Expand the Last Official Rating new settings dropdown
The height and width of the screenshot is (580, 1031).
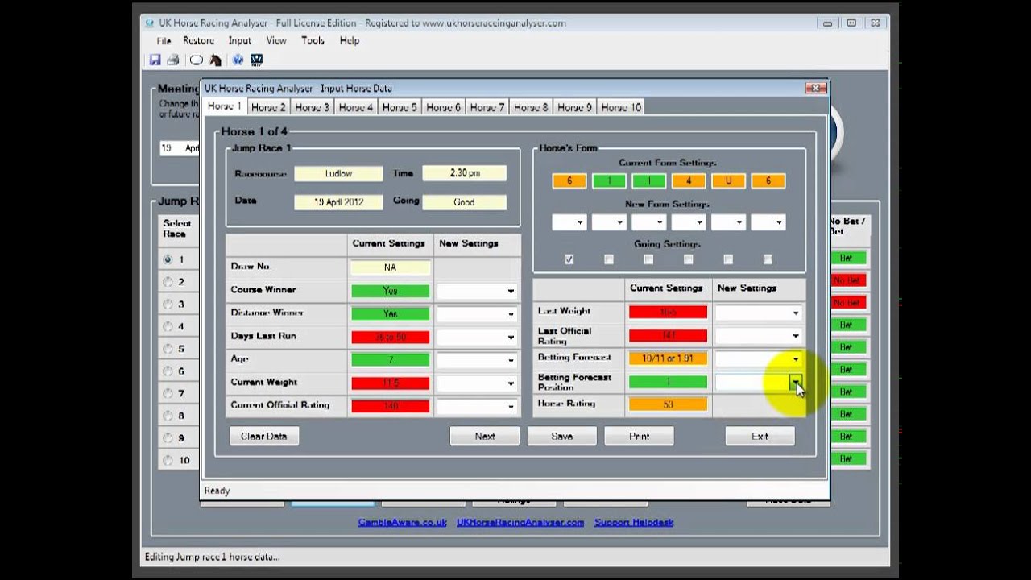pyautogui.click(x=796, y=336)
